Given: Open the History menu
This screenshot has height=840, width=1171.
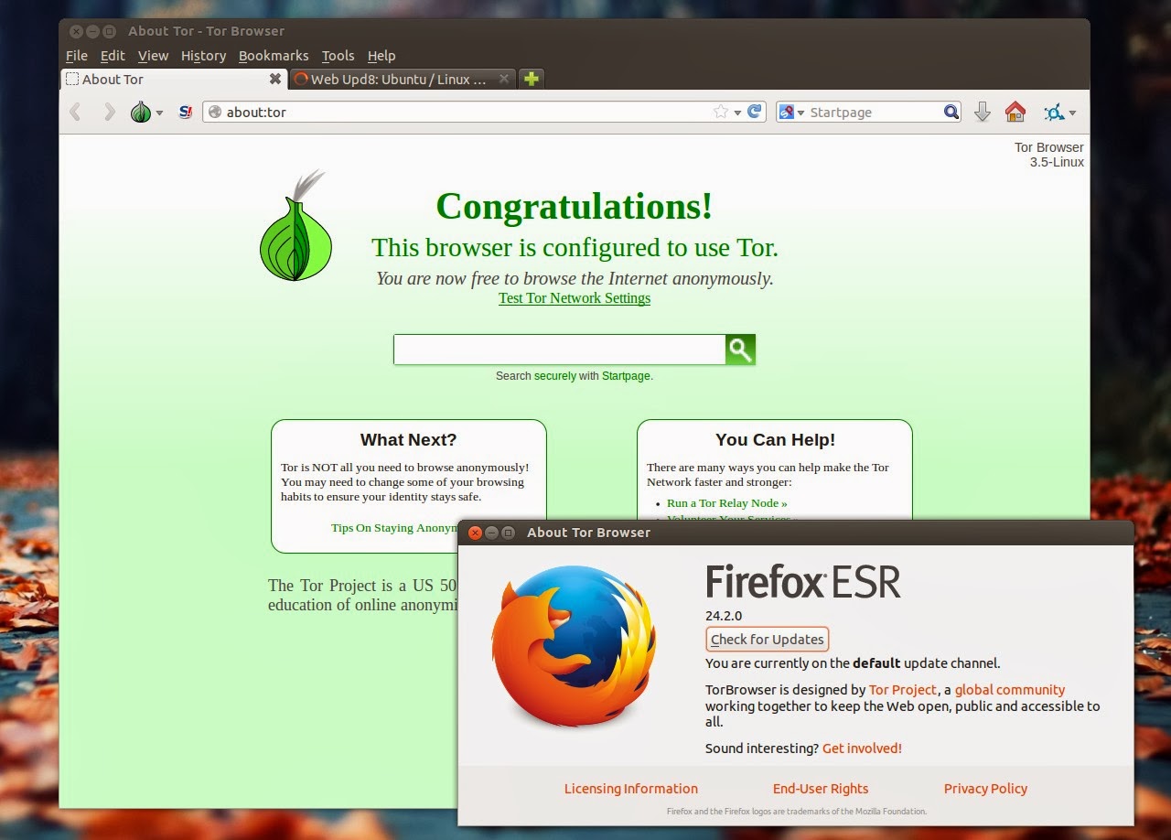Looking at the screenshot, I should tap(203, 56).
